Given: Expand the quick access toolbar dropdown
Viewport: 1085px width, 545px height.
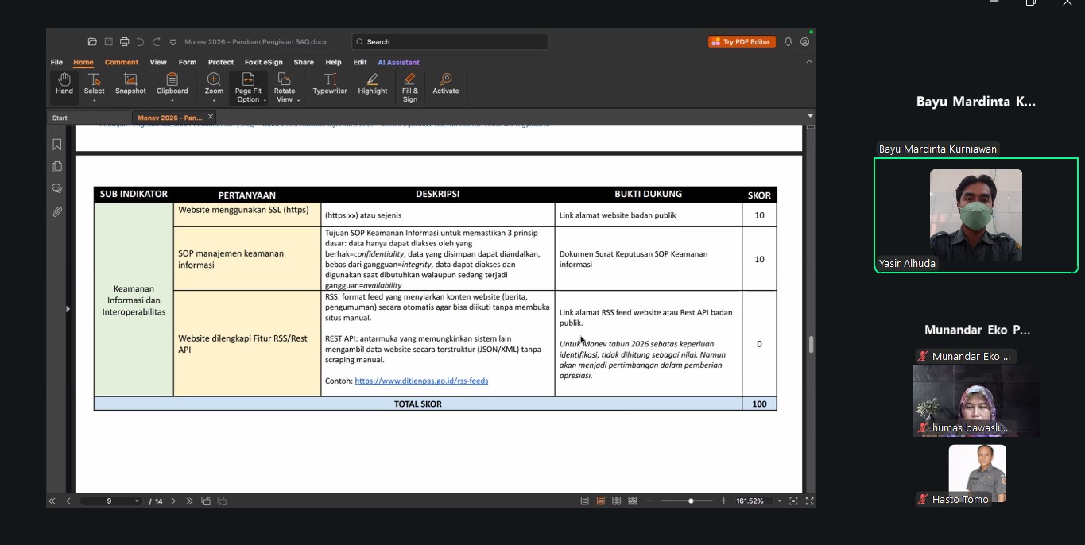Looking at the screenshot, I should 172,42.
